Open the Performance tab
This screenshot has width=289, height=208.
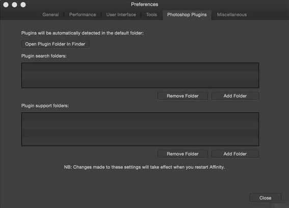pos(83,15)
